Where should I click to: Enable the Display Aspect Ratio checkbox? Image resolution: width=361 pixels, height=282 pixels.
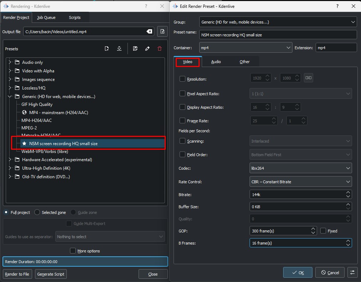[182, 107]
